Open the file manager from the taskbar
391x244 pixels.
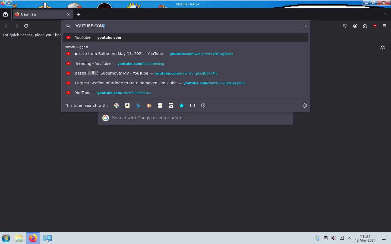19,238
